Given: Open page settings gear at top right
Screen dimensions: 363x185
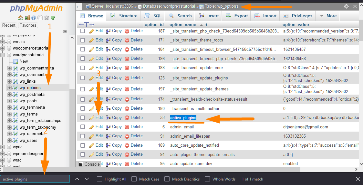Looking at the screenshot, I should [x=346, y=6].
